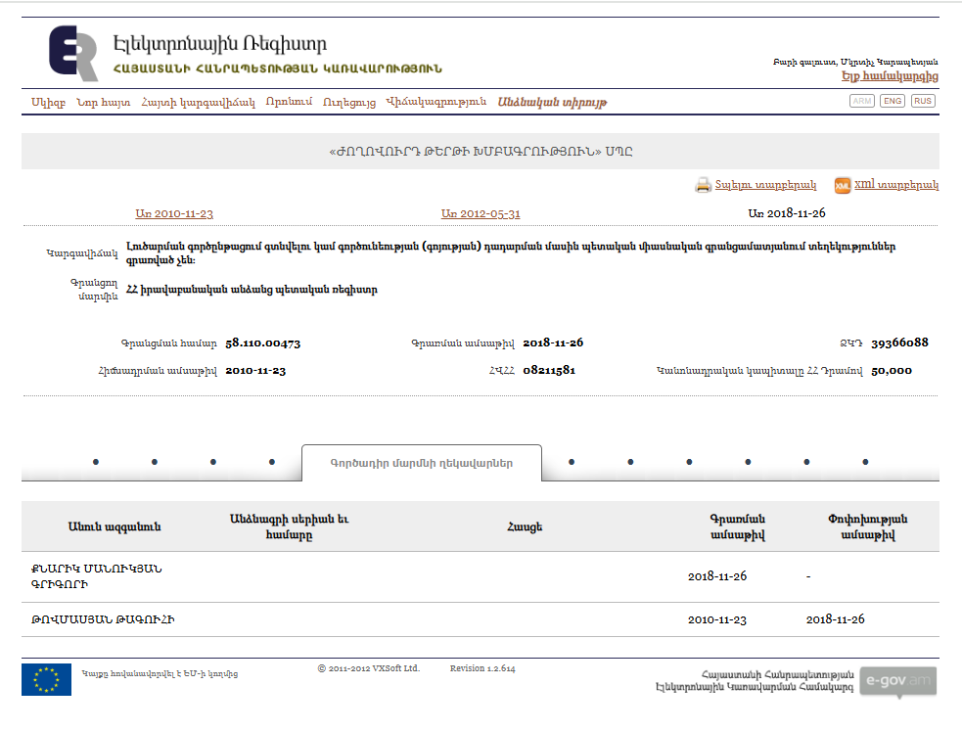Click the first dot tab on the far left
962x731 pixels.
tap(95, 462)
